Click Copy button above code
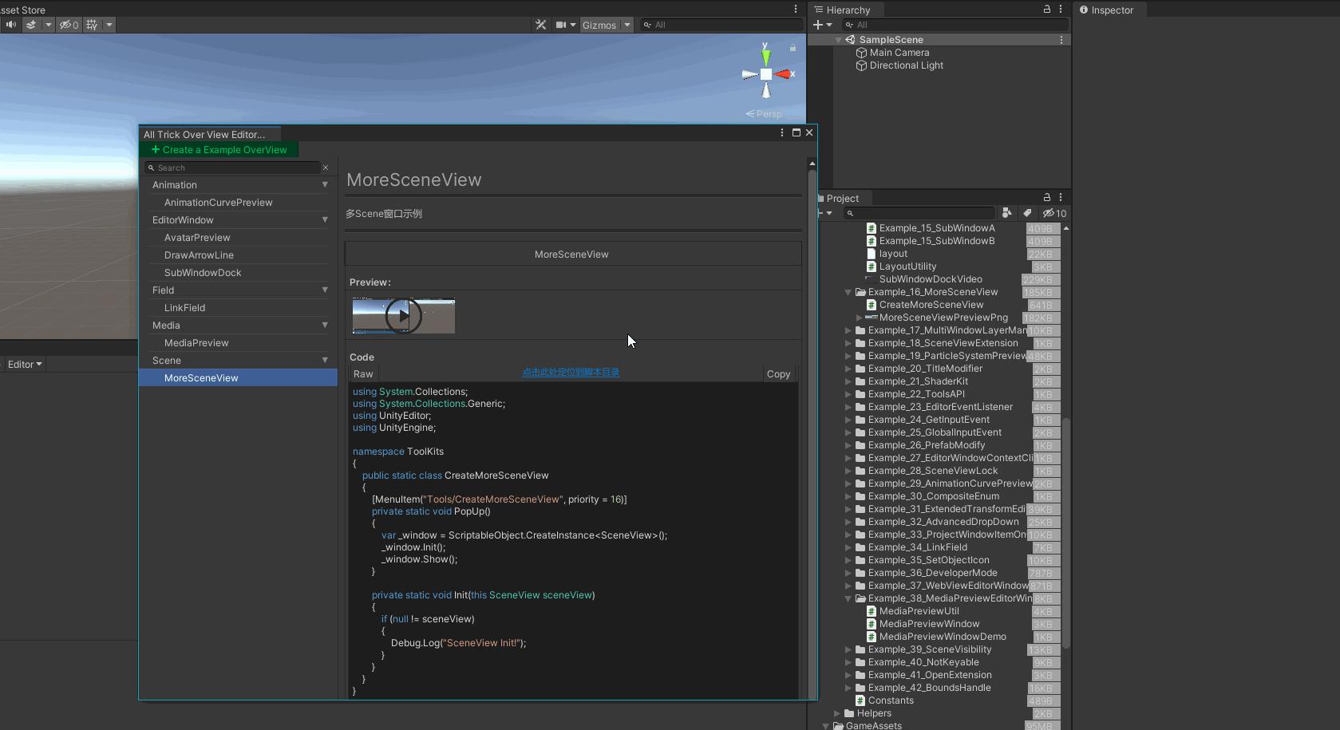 (778, 374)
